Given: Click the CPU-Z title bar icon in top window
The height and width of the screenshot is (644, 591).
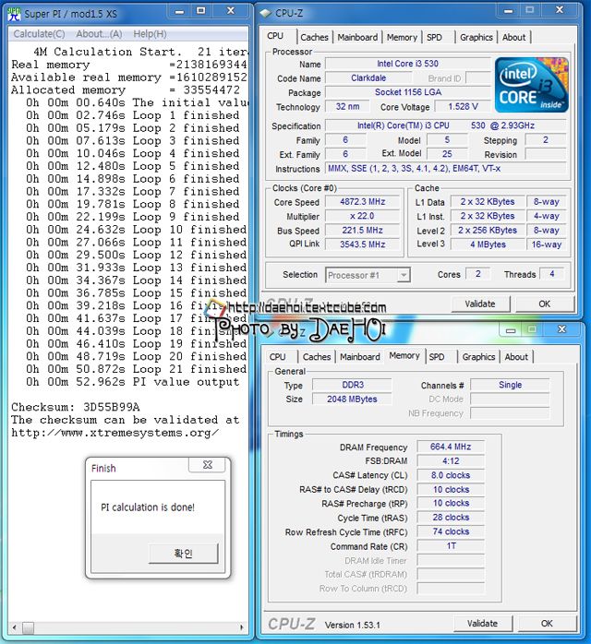Looking at the screenshot, I should pos(266,13).
